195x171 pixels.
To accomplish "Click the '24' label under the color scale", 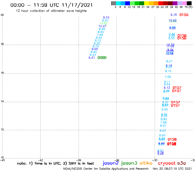I will 148,7.
